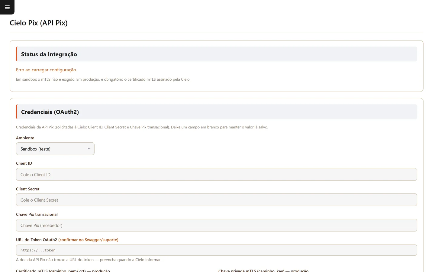Click the Ambiente field label
The width and height of the screenshot is (435, 272).
click(x=25, y=138)
